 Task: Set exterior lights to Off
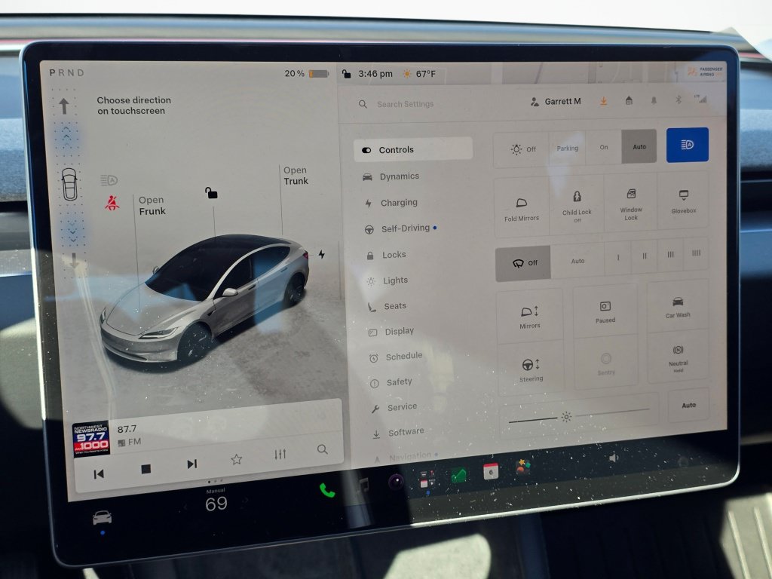pyautogui.click(x=522, y=149)
